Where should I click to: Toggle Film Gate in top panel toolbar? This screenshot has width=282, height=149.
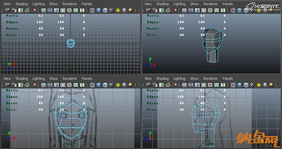(x=50, y=10)
